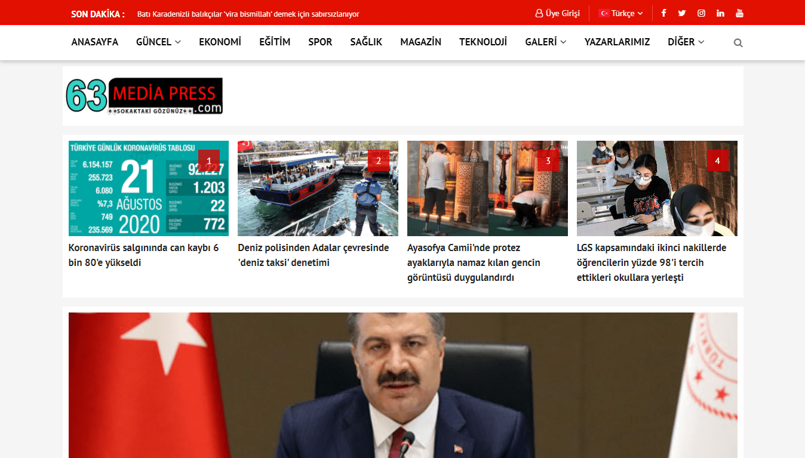The image size is (805, 458).
Task: Open the coronavirus table thumbnail numbered 1
Action: click(x=149, y=188)
